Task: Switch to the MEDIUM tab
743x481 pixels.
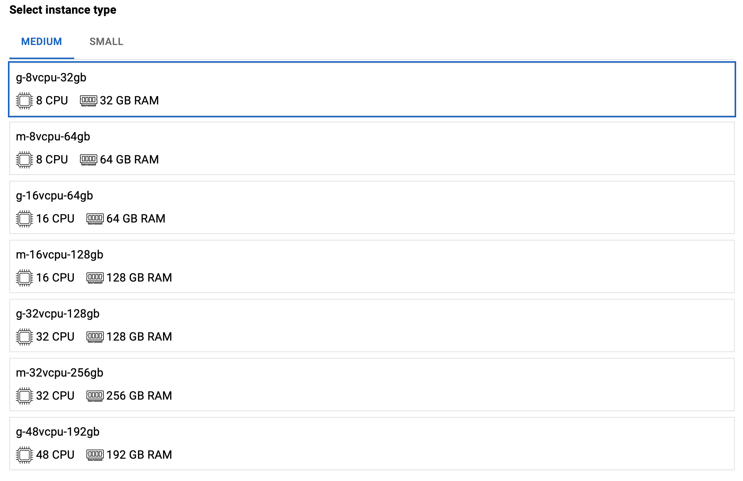Action: (41, 42)
